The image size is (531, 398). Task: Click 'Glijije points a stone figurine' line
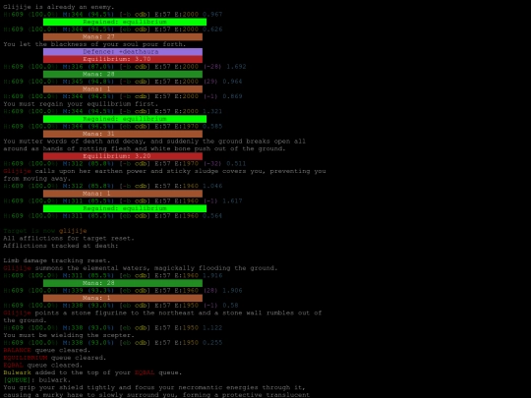[162, 313]
